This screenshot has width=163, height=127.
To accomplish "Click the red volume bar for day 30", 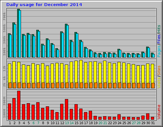I will 148,117.
